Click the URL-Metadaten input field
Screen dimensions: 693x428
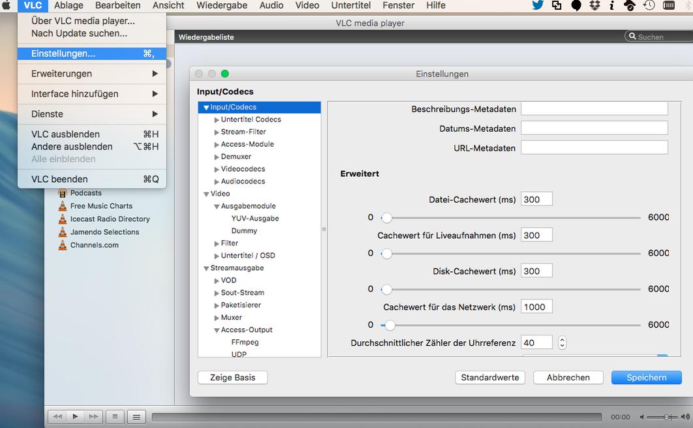coord(594,147)
